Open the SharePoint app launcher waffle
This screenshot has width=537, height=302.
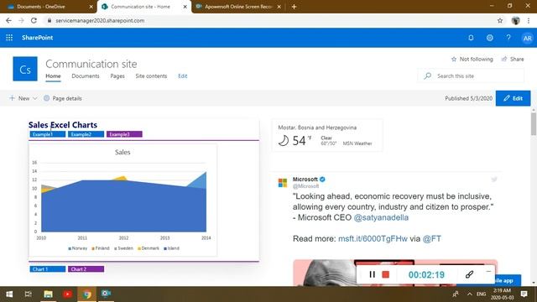[9, 38]
